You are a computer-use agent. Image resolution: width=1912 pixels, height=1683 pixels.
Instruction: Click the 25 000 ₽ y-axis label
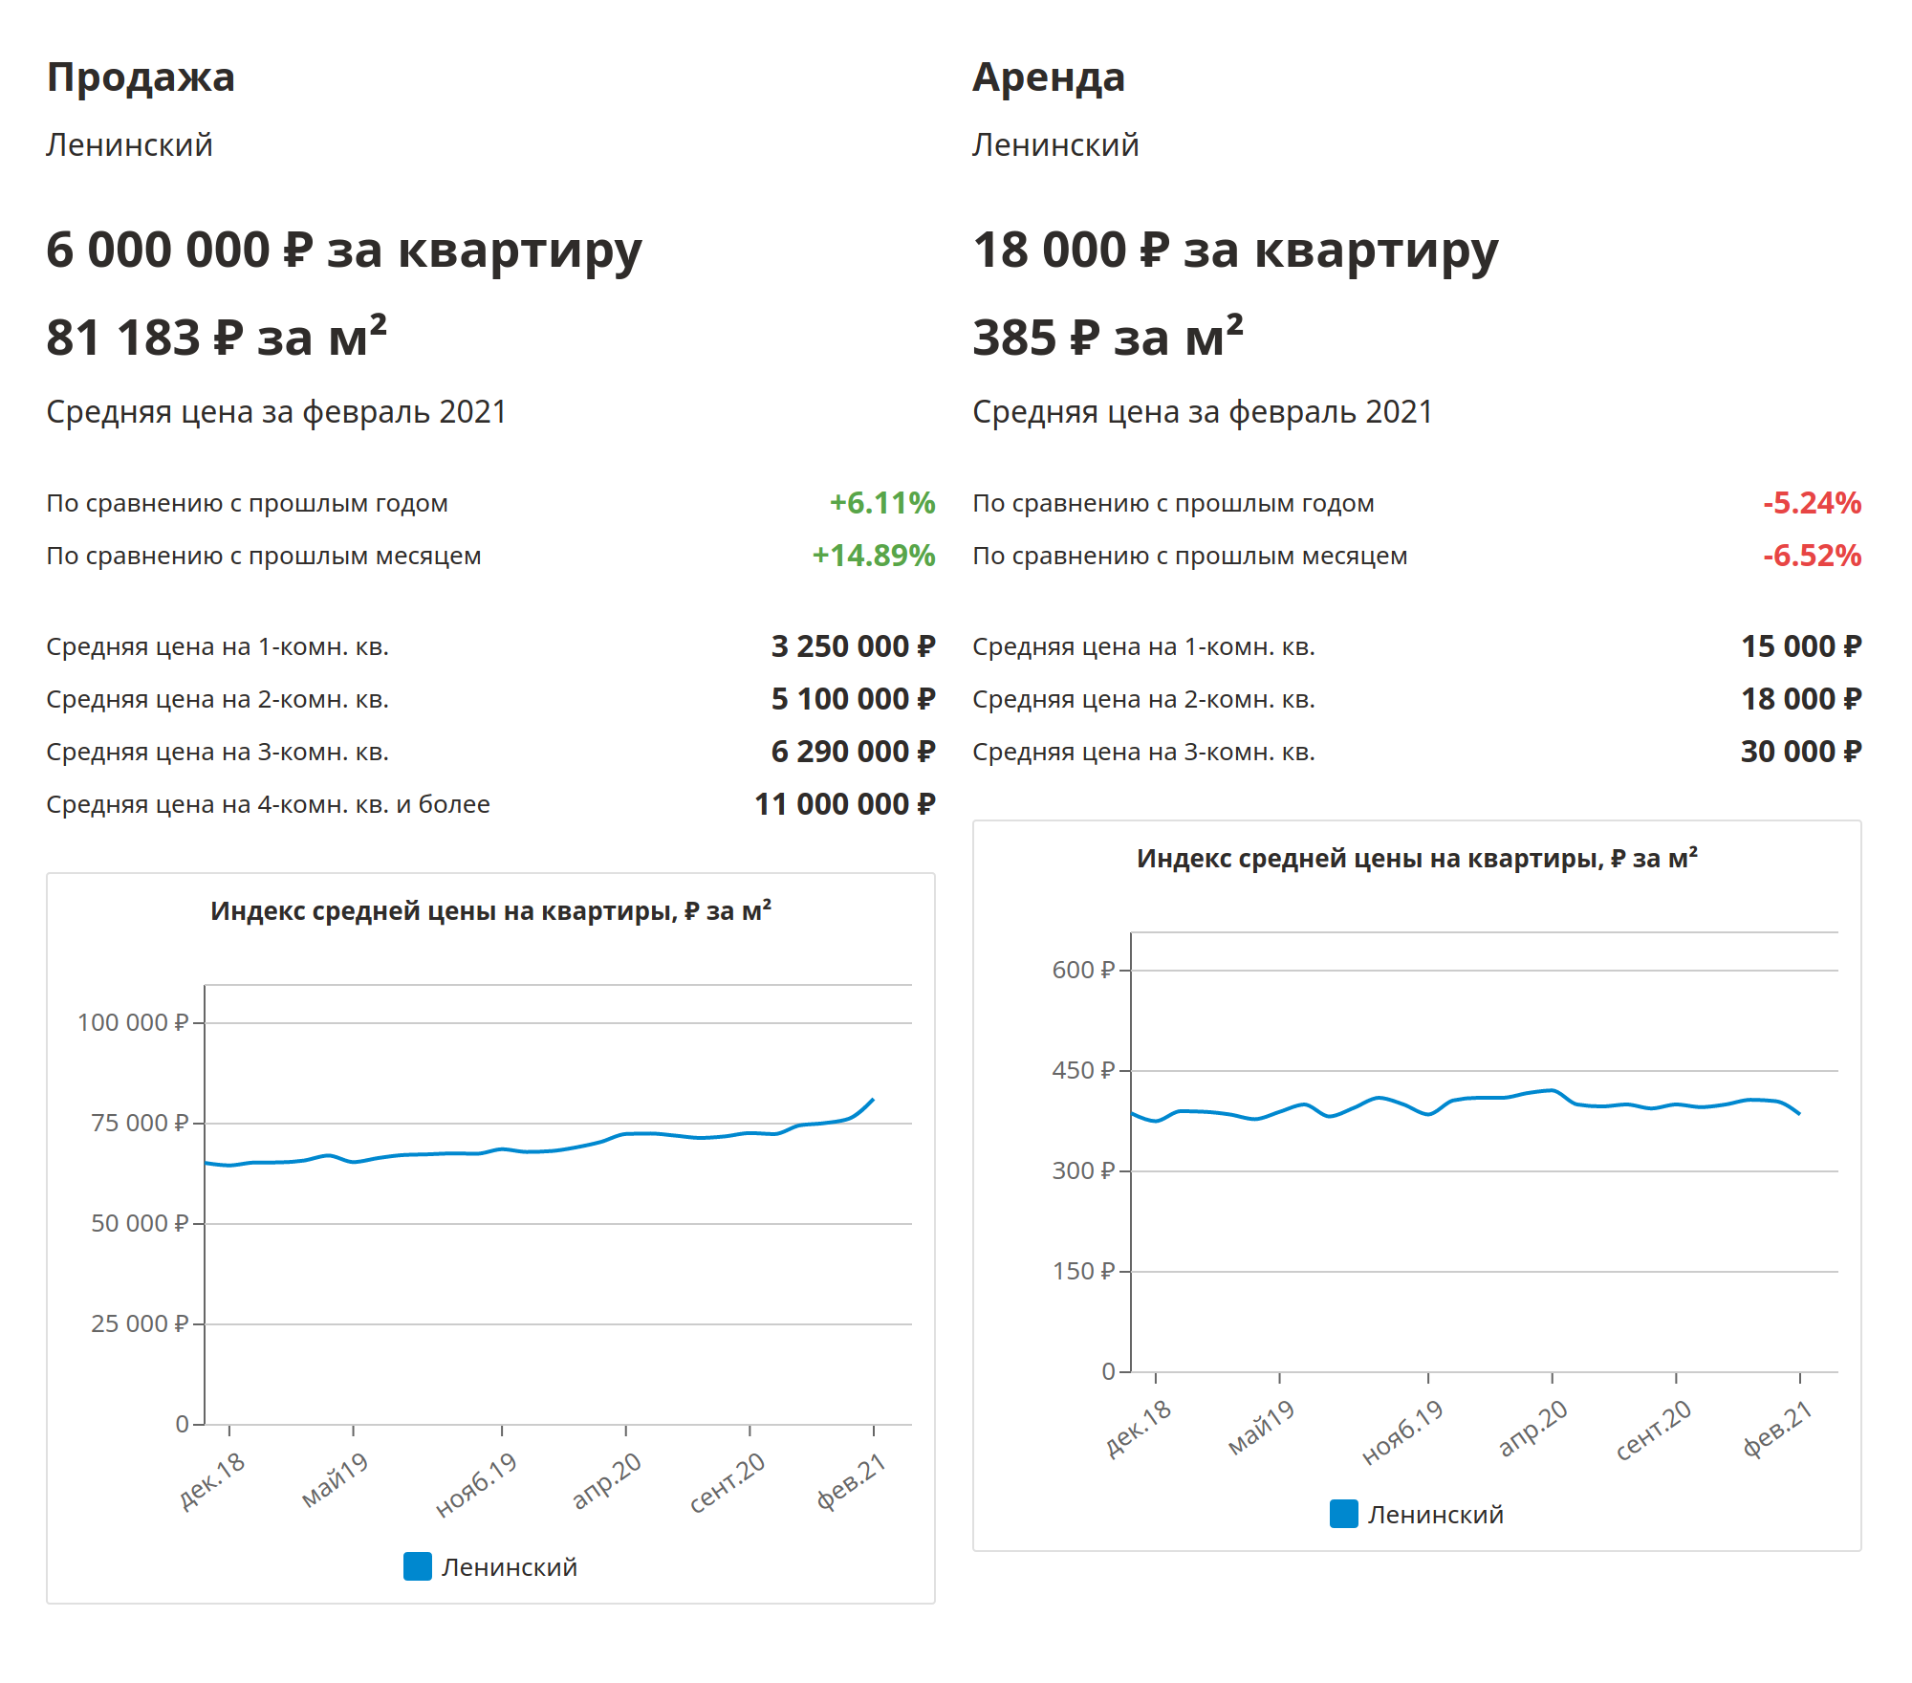pos(140,1323)
